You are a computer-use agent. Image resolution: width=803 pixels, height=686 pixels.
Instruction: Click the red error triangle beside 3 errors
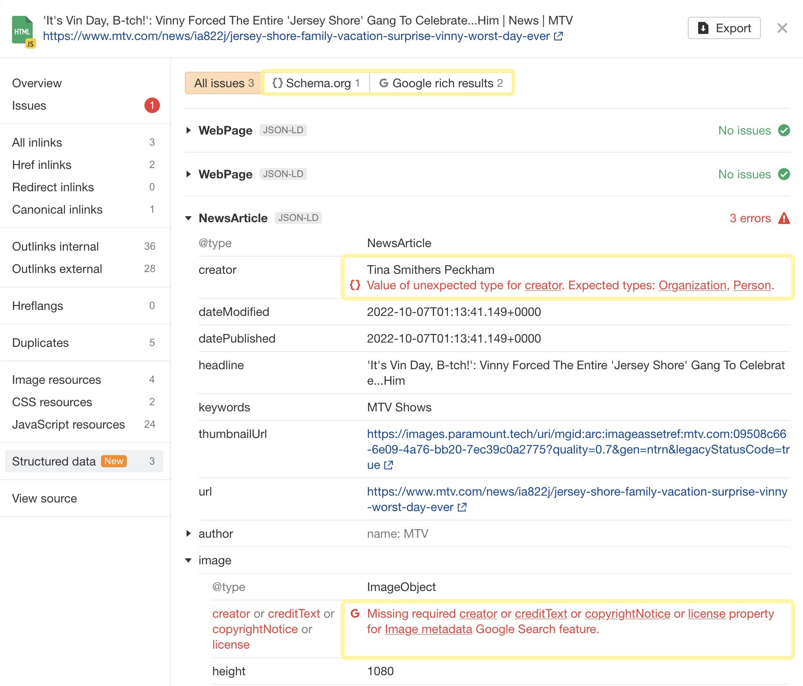coord(784,218)
